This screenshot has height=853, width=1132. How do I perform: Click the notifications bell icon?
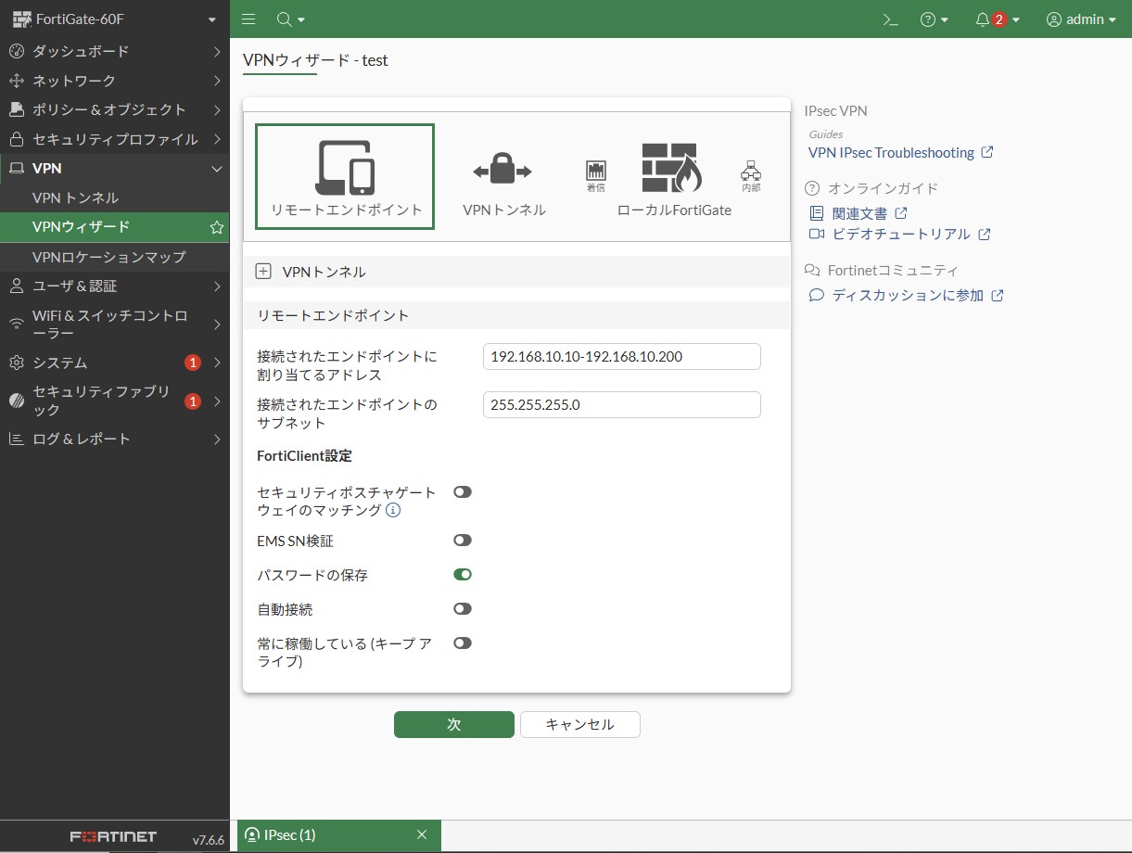click(983, 19)
